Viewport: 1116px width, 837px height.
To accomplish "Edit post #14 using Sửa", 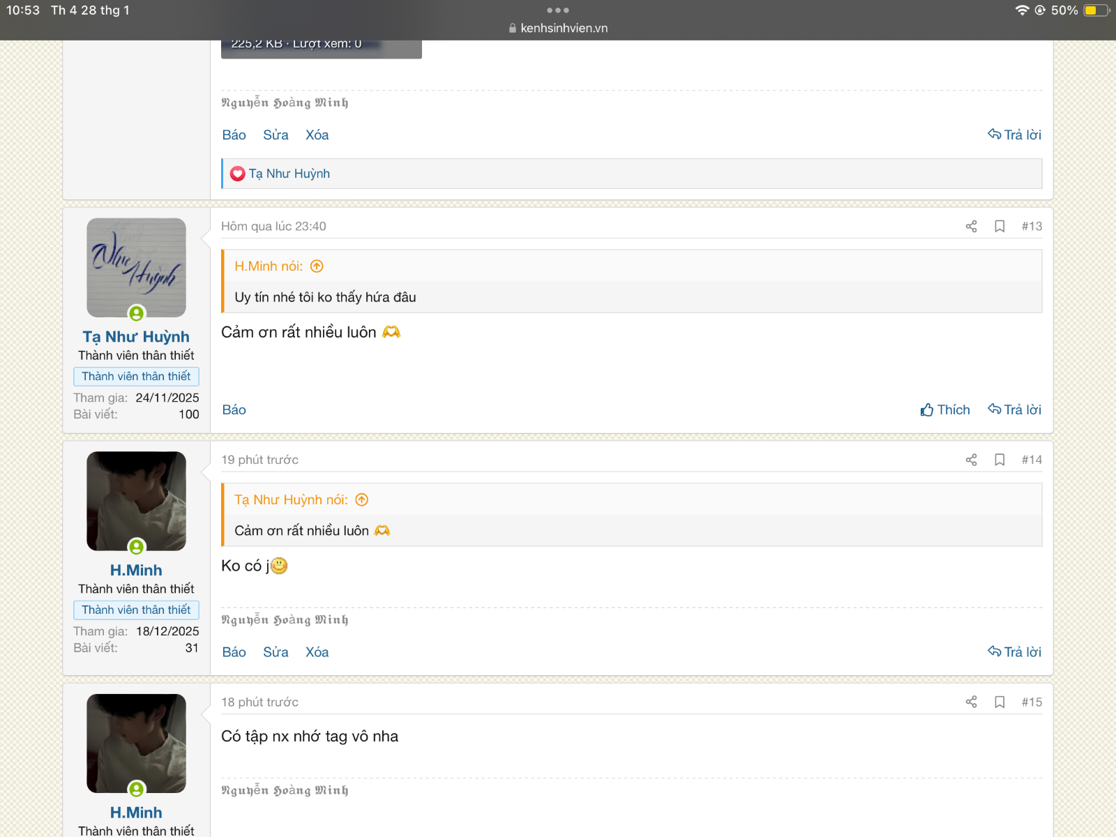I will (x=276, y=652).
